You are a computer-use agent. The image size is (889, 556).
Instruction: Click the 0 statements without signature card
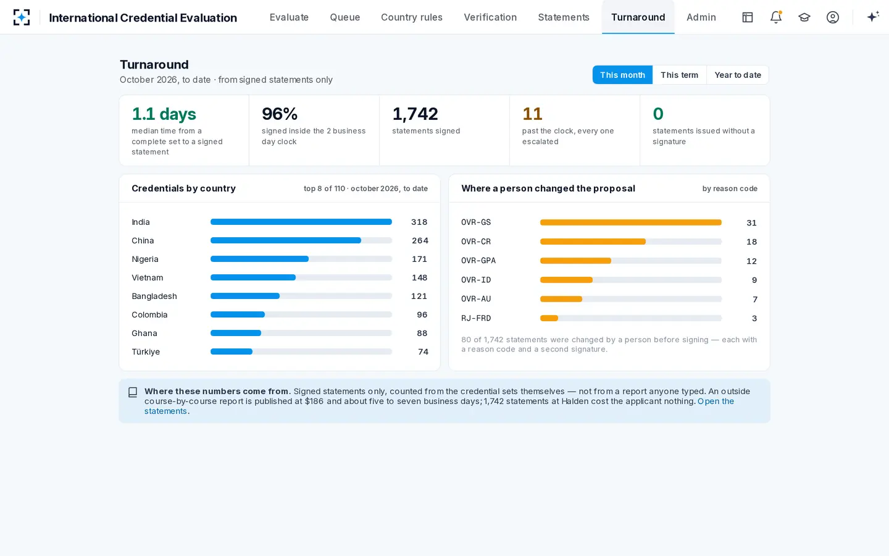705,130
